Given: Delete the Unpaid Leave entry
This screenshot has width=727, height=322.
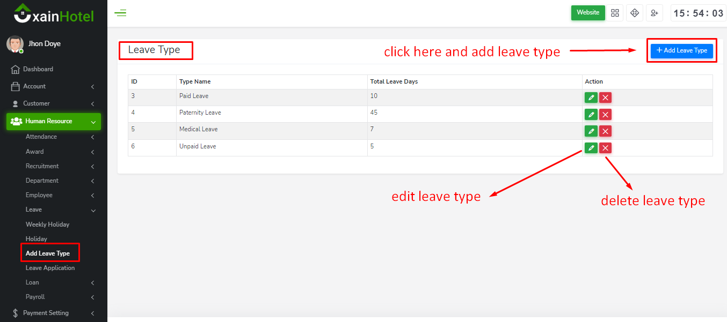Looking at the screenshot, I should pos(605,148).
